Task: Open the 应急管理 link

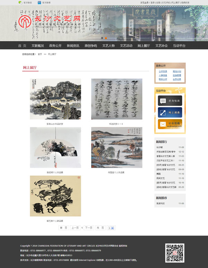Action: tap(177, 75)
